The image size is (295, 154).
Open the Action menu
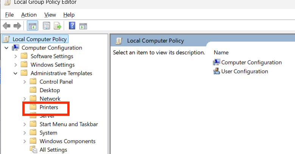pyautogui.click(x=29, y=15)
